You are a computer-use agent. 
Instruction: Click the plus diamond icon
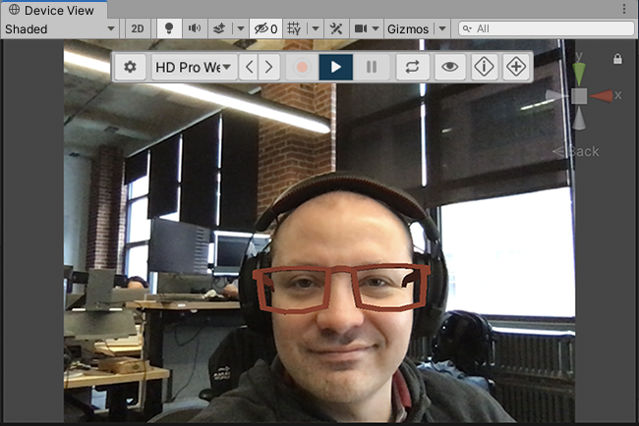coord(516,67)
